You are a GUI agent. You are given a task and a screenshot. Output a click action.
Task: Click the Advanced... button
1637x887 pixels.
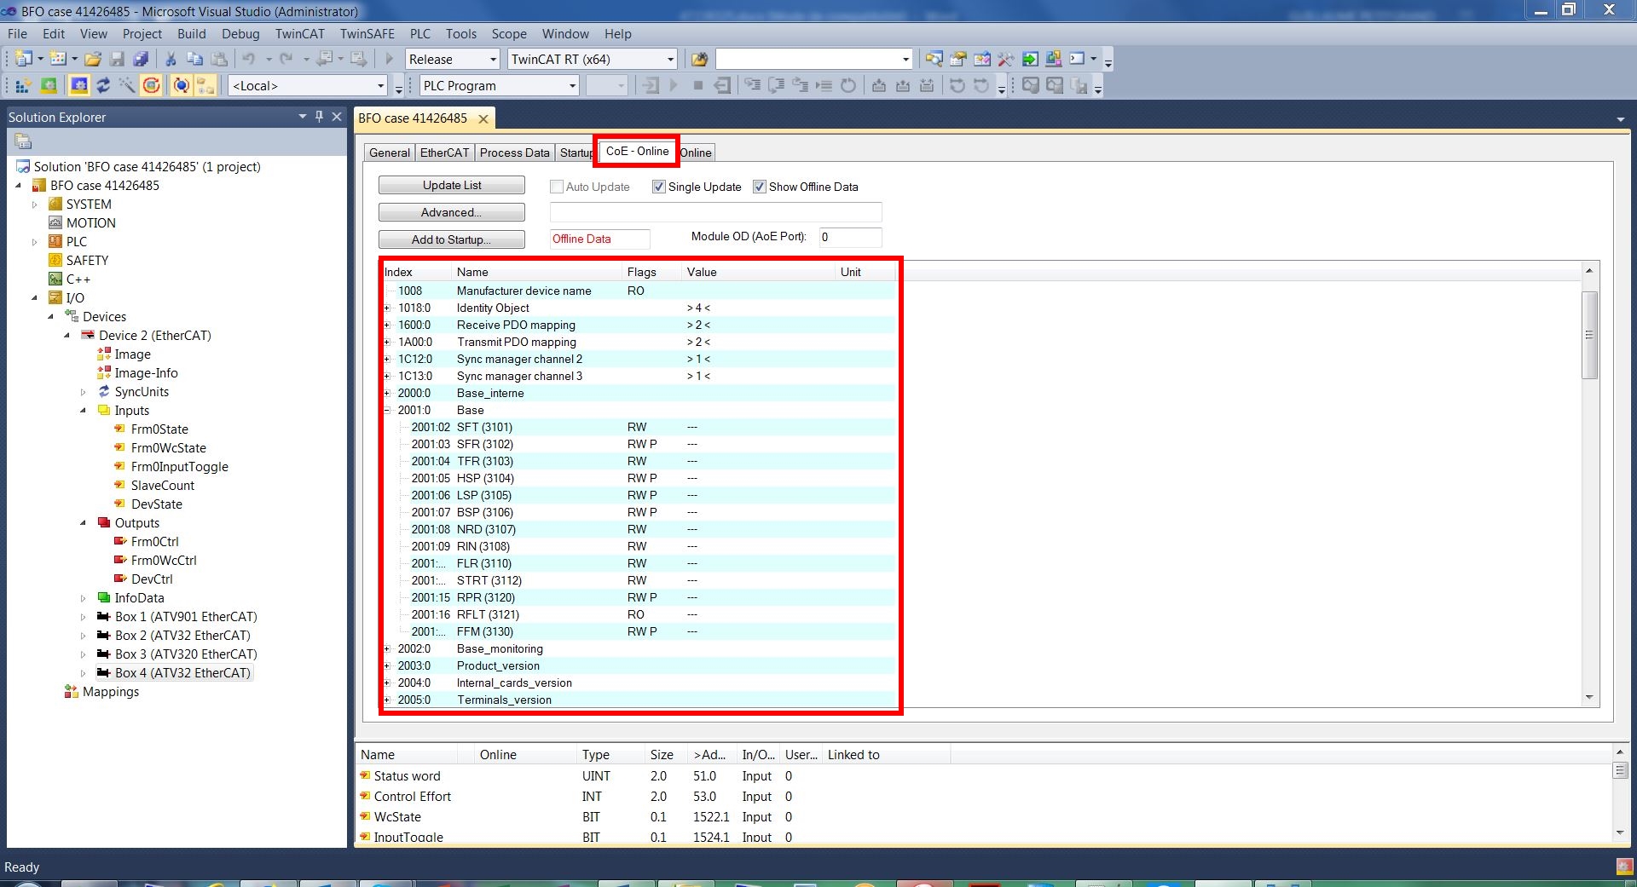click(452, 212)
